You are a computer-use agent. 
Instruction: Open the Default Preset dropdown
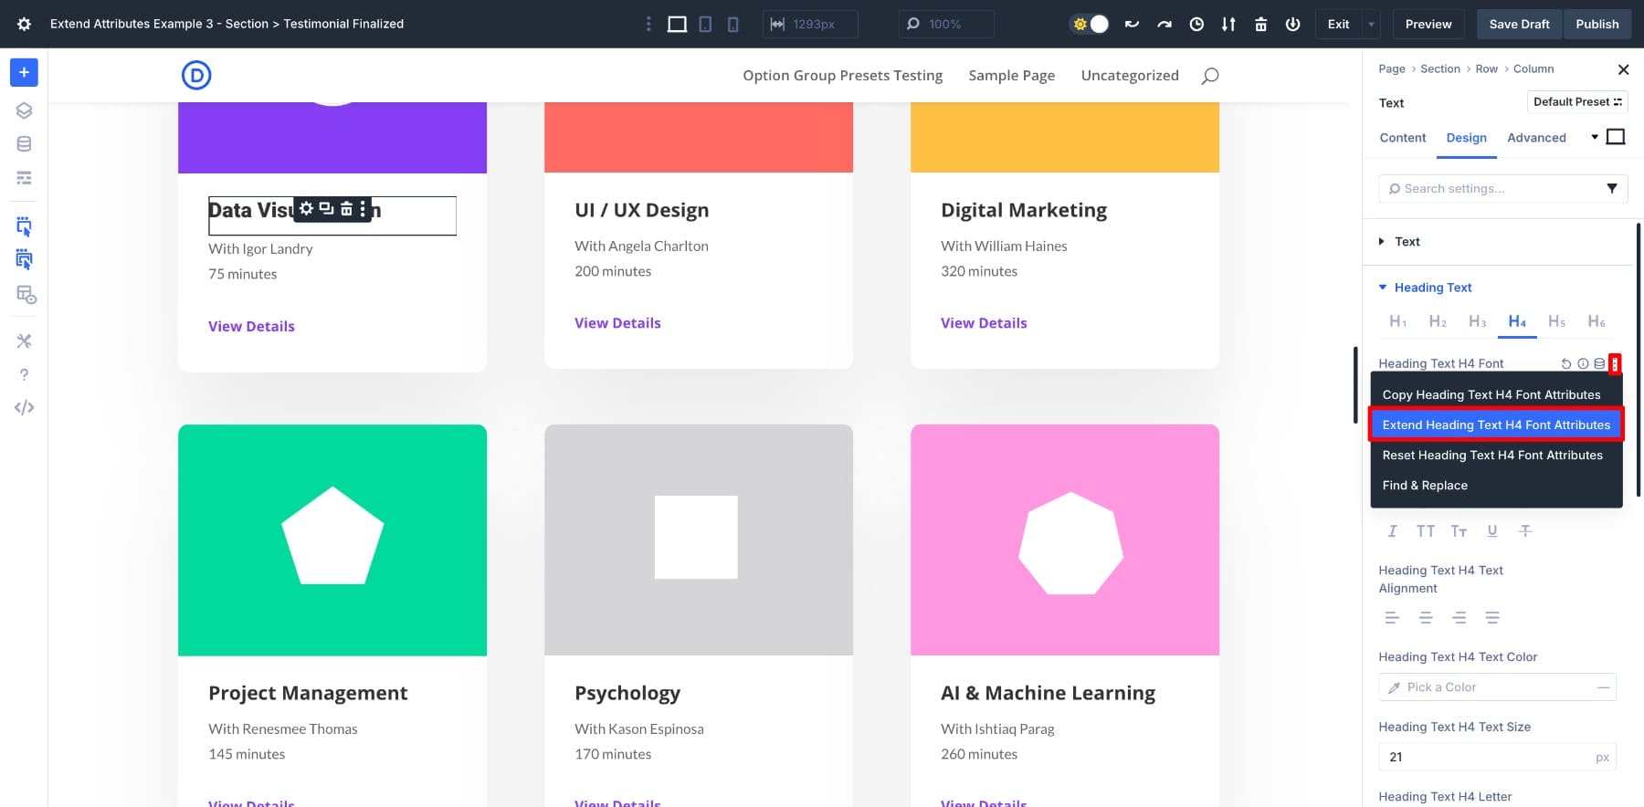1576,102
